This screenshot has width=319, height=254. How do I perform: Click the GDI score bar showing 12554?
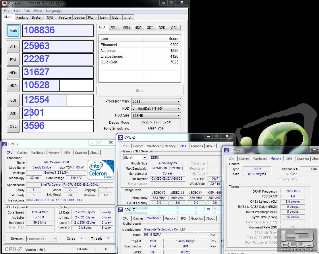pyautogui.click(x=58, y=100)
